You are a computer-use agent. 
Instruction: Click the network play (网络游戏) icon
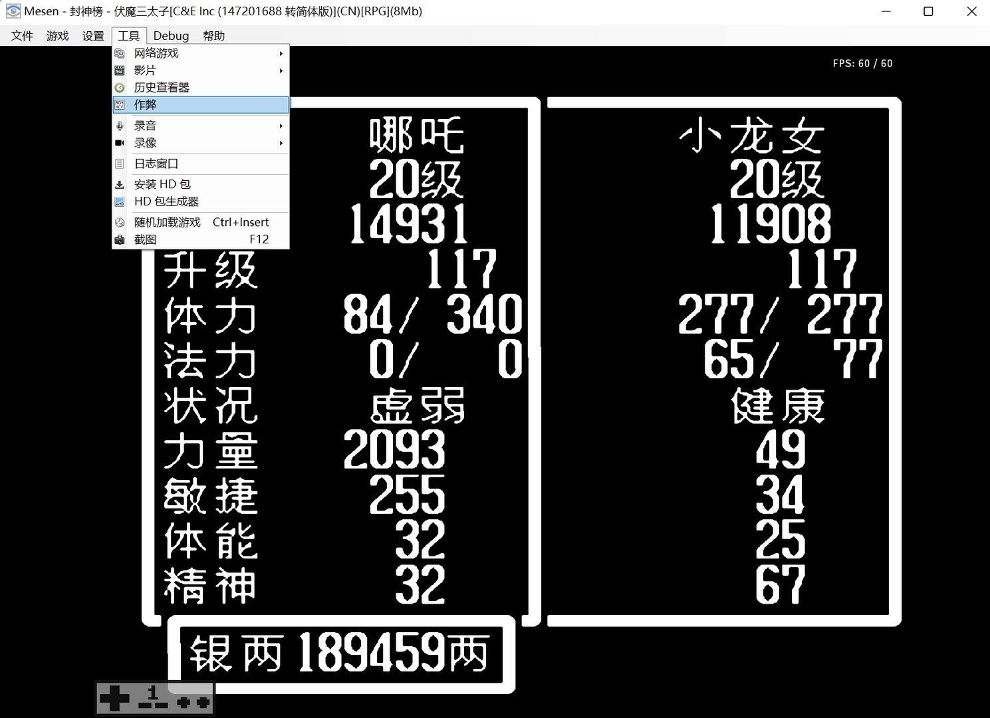click(x=120, y=53)
